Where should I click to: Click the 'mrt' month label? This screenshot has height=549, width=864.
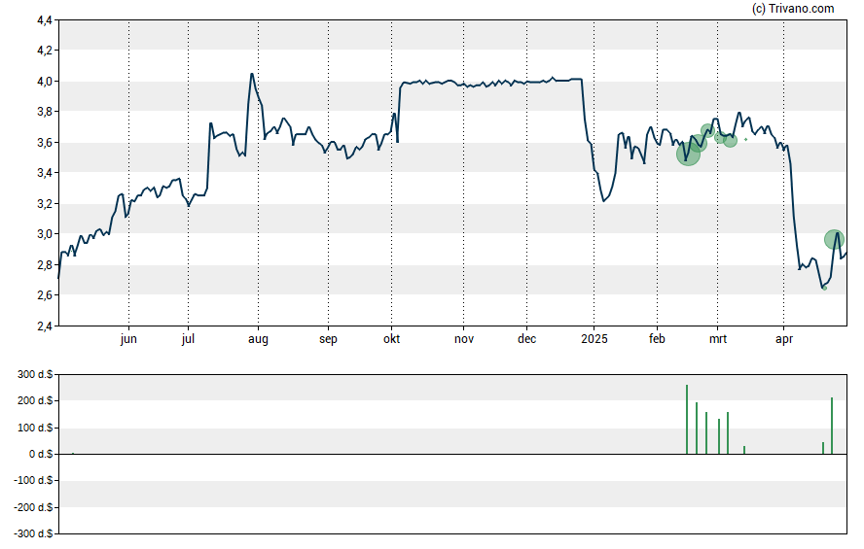(x=717, y=339)
